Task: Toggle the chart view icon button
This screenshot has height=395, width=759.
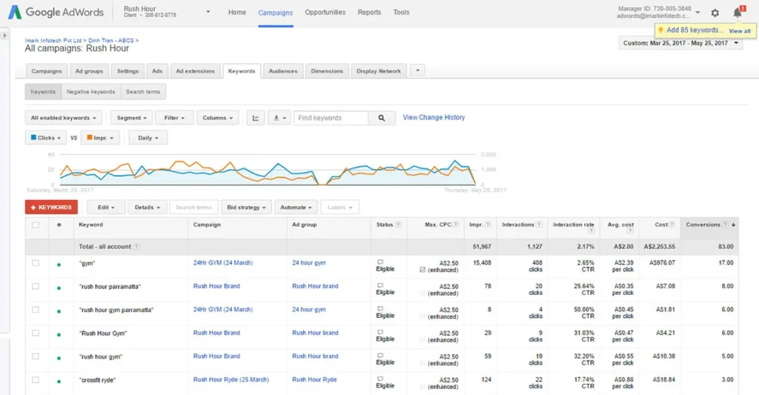Action: click(x=256, y=118)
